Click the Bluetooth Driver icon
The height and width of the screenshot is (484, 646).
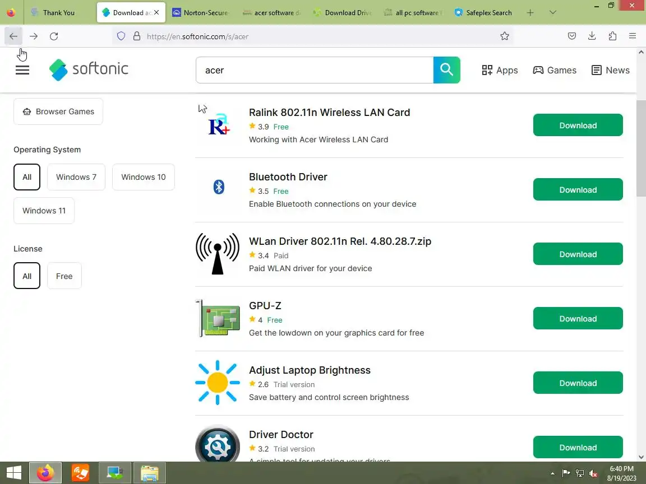click(x=219, y=187)
